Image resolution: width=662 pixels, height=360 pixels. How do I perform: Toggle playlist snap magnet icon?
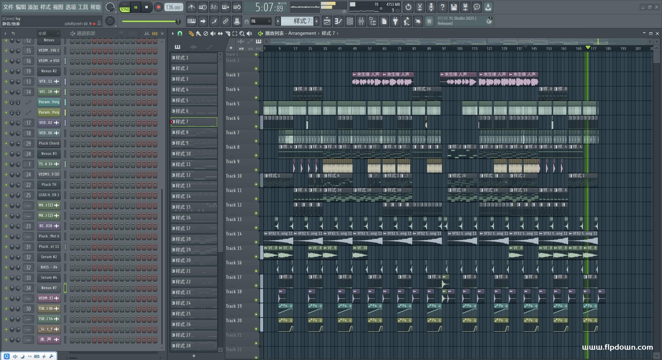(180, 33)
